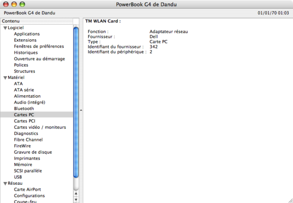The image size is (293, 203).
Task: Close the window with red button
Action: [x=6, y=4]
